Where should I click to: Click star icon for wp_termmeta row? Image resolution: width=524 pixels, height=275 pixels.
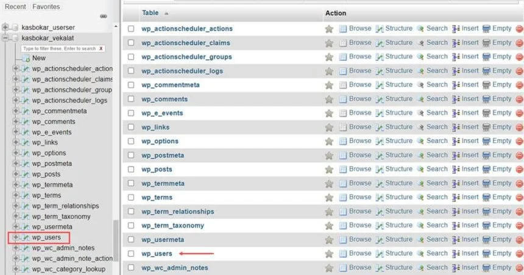click(x=329, y=184)
